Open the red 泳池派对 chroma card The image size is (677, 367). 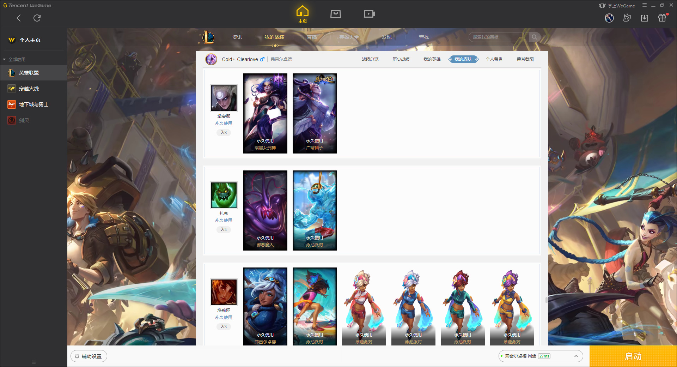tap(364, 306)
